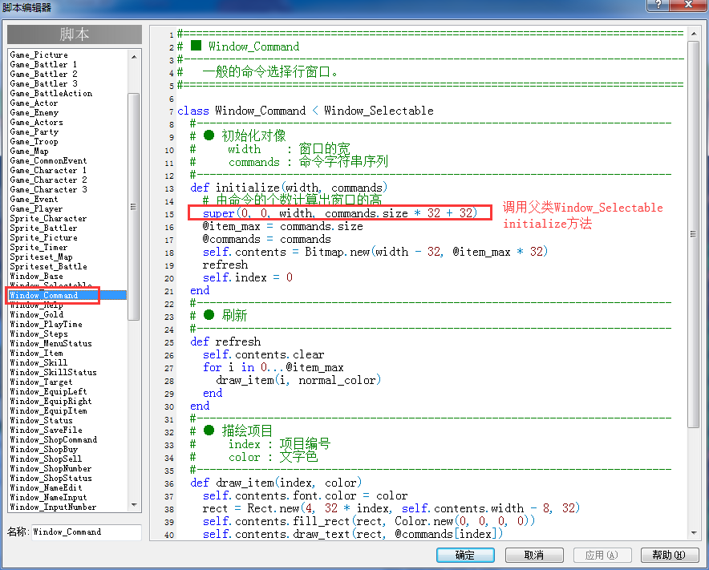Select Window_InputNumber script
Viewport: 709px width, 570px height.
click(x=54, y=507)
